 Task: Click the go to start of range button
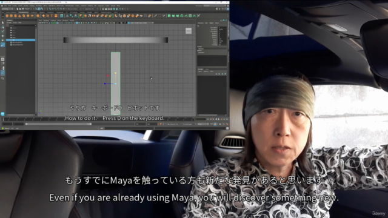point(208,119)
